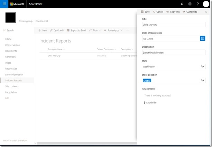Click the horizontal scrollbar under the list
The image size is (212, 147).
coord(87,143)
